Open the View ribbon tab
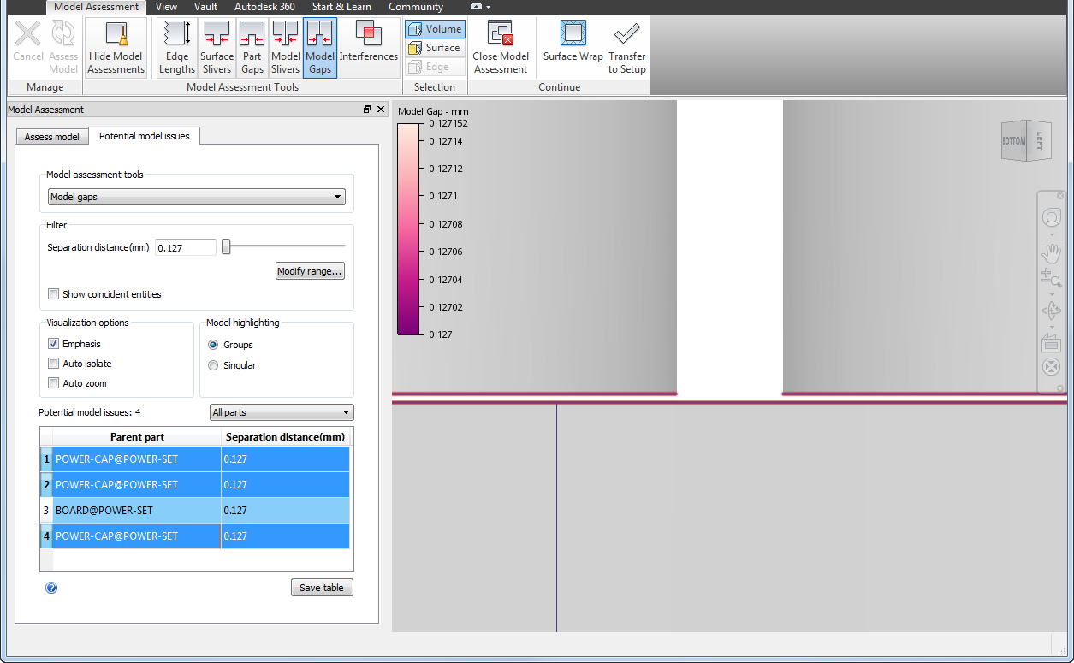 click(x=166, y=7)
